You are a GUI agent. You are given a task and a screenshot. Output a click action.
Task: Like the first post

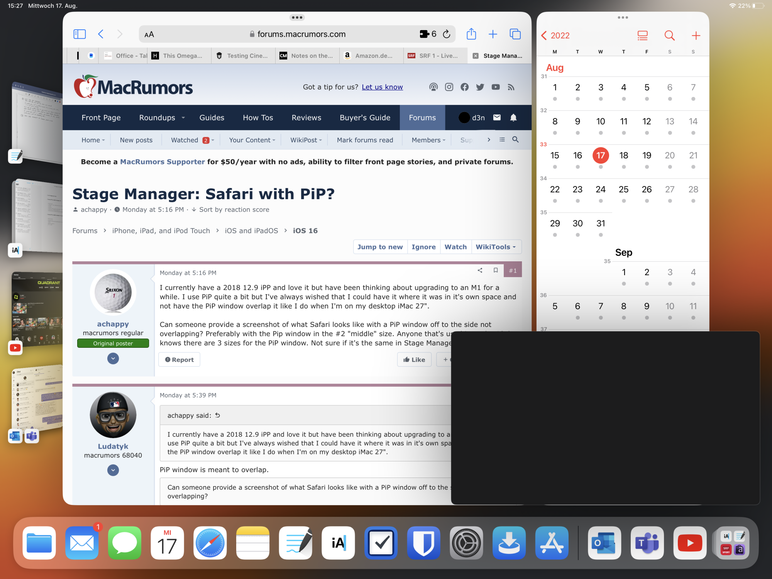[x=414, y=360]
